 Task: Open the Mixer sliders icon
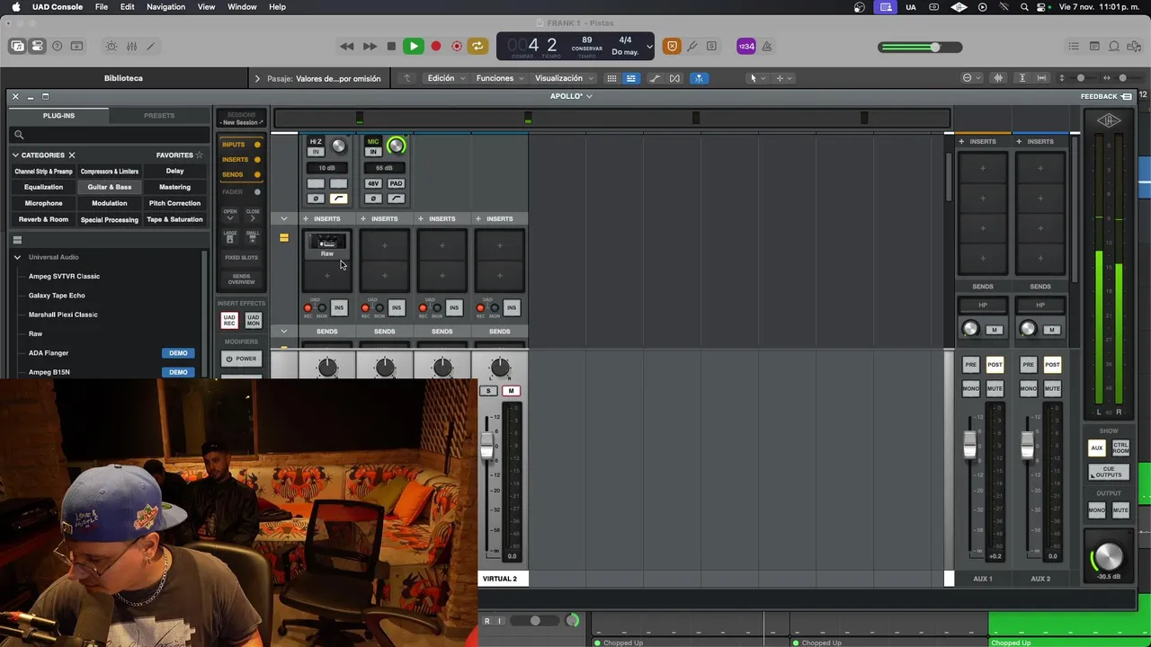(x=131, y=46)
